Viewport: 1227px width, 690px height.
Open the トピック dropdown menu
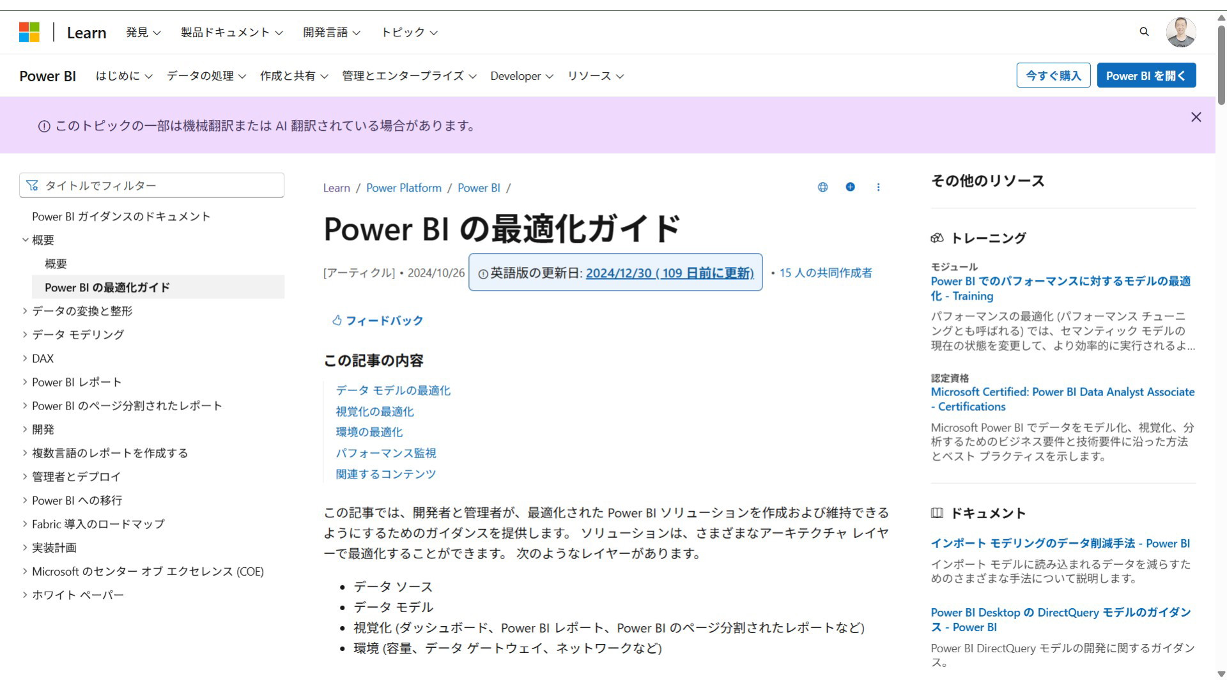409,33
